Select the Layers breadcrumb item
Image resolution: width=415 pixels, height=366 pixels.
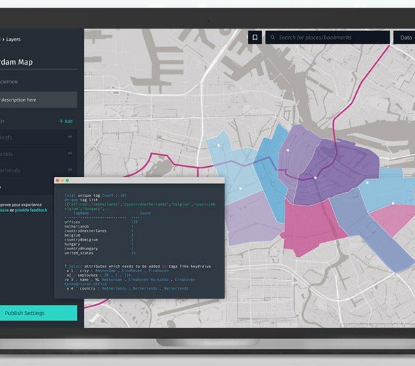pyautogui.click(x=13, y=40)
